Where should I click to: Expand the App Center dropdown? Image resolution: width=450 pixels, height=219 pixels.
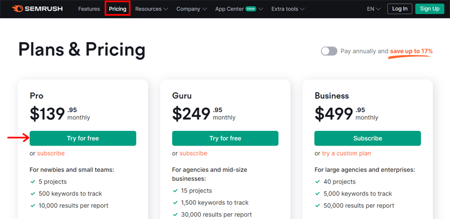(x=239, y=9)
